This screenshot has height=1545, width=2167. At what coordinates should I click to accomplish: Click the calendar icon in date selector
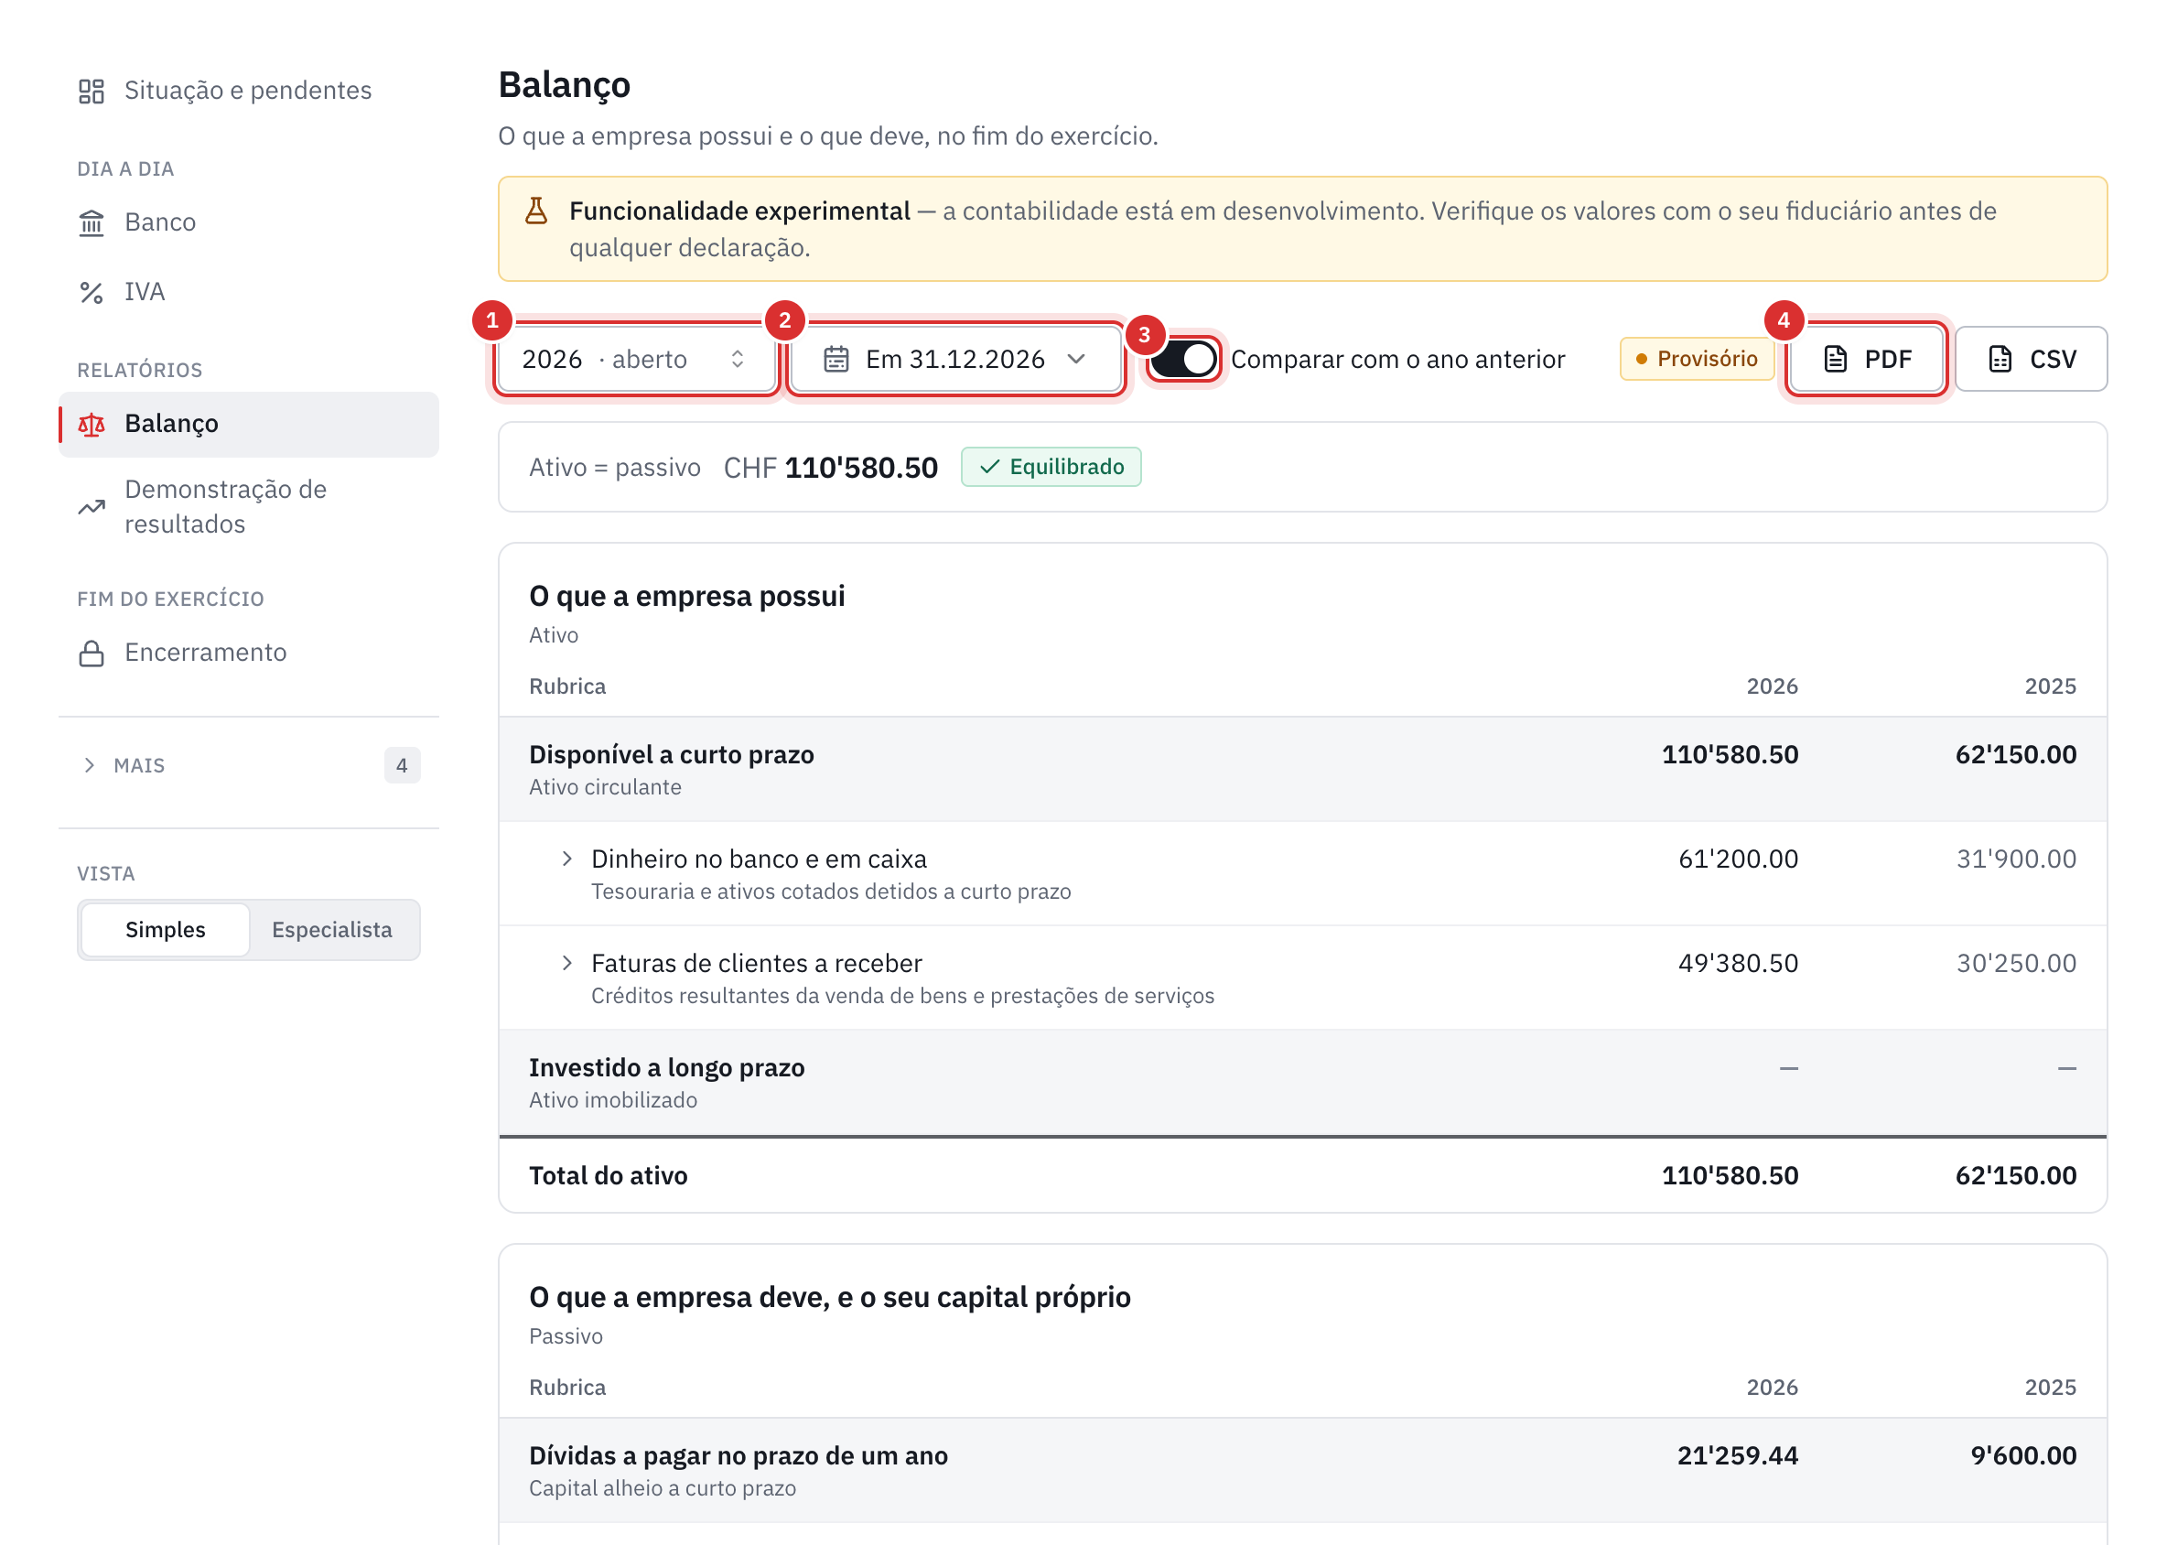[x=836, y=360]
